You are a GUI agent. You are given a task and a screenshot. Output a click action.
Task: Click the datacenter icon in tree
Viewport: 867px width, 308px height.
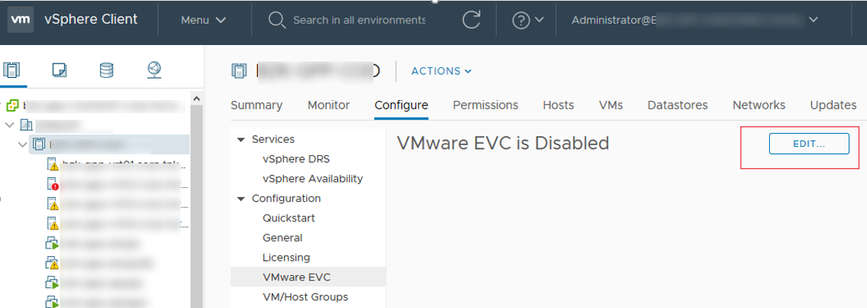pos(27,125)
